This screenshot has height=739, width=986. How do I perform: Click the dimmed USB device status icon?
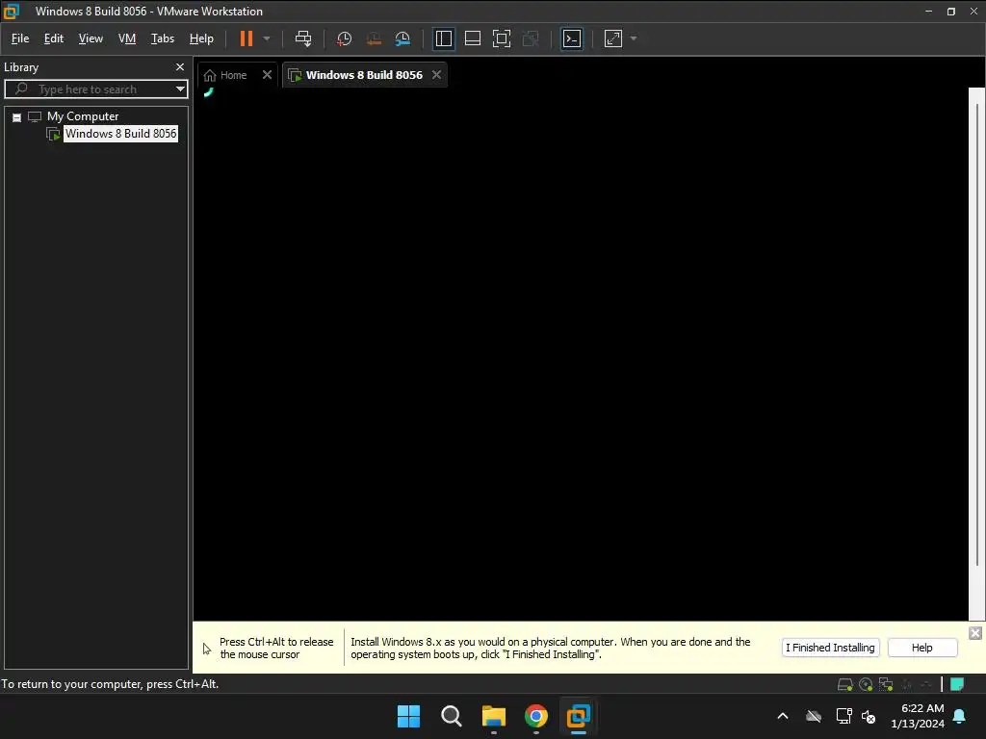[x=907, y=684]
